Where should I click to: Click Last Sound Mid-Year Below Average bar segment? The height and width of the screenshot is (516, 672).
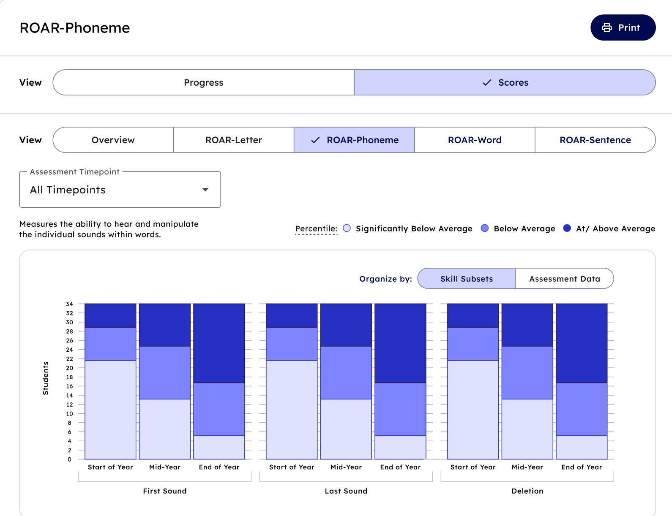[x=346, y=372]
